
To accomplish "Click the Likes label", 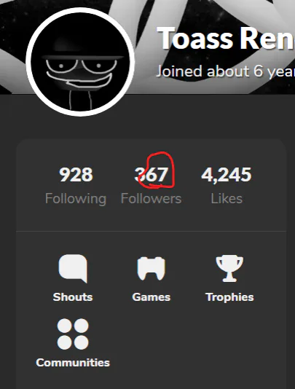I will point(227,199).
